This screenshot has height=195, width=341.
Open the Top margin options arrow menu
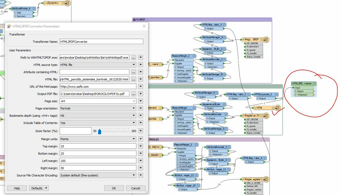click(x=140, y=146)
